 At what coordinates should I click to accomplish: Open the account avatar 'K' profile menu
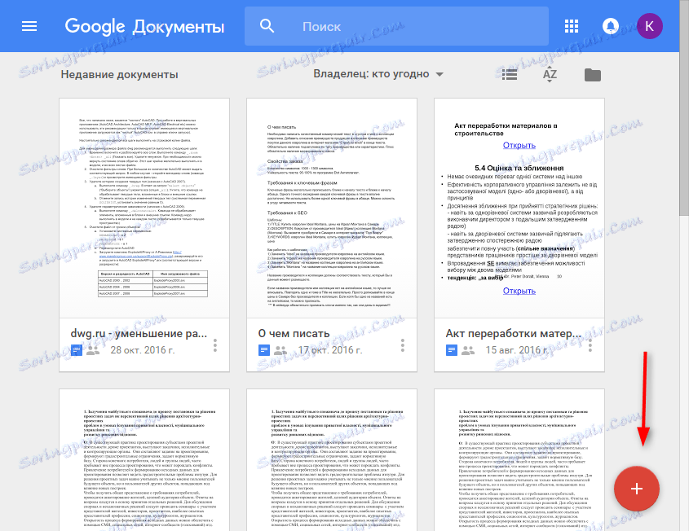pos(650,25)
